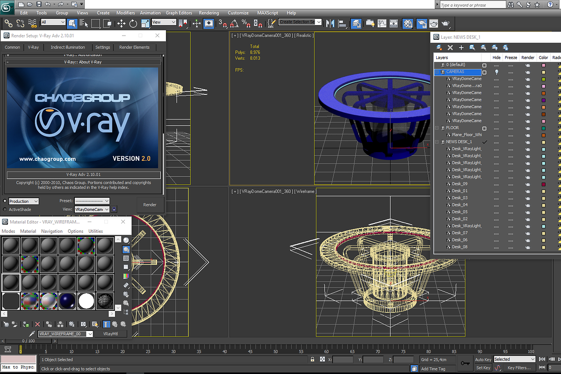Click color swatch of Plane_Floor_Whi row
The image size is (561, 374).
(x=543, y=135)
